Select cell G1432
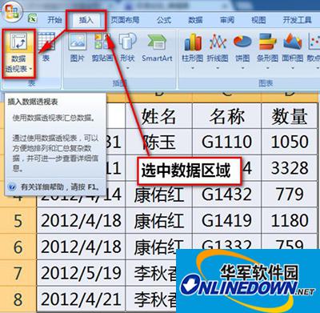This screenshot has height=313, width=320. click(226, 195)
